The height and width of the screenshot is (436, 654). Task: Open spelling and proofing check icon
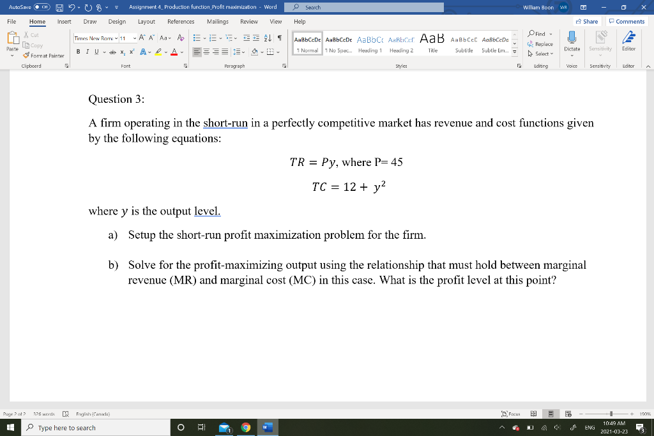click(66, 414)
